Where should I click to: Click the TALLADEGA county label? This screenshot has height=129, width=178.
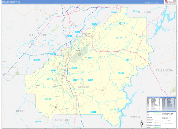pyautogui.click(x=164, y=70)
